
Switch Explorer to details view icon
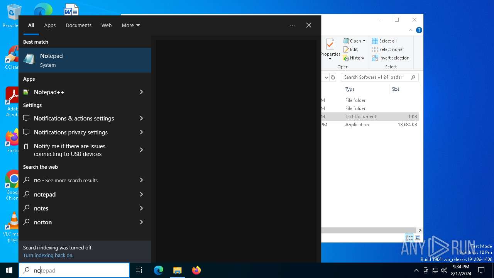coord(409,238)
